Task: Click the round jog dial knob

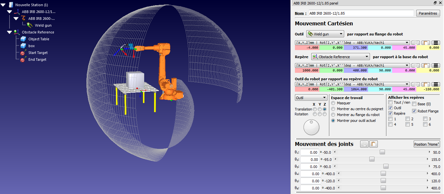Action: 311,127
